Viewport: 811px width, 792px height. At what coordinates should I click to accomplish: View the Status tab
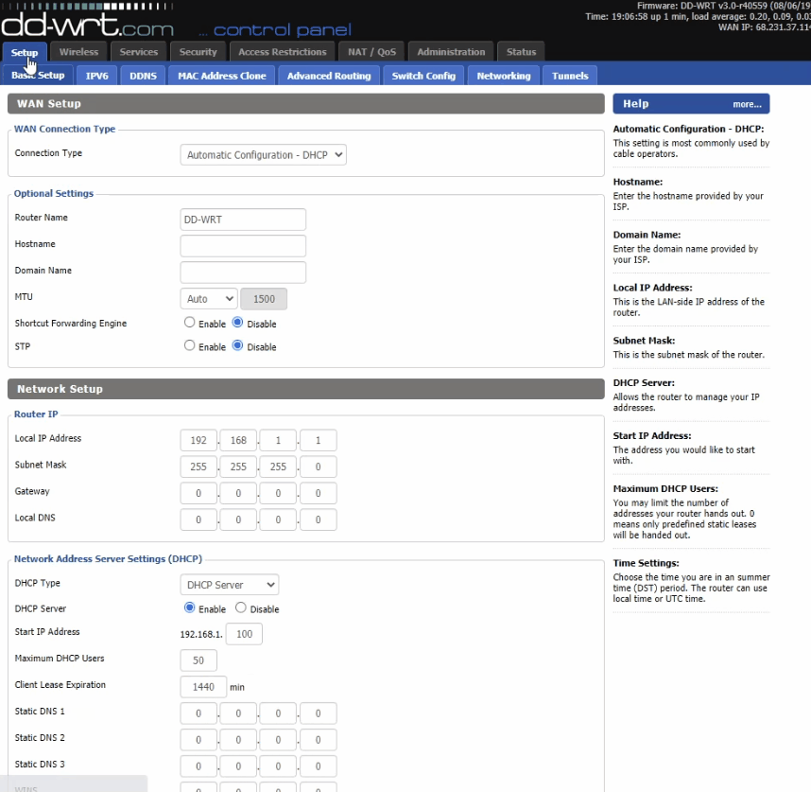(x=522, y=52)
